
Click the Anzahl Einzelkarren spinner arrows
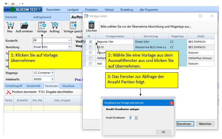136,118
